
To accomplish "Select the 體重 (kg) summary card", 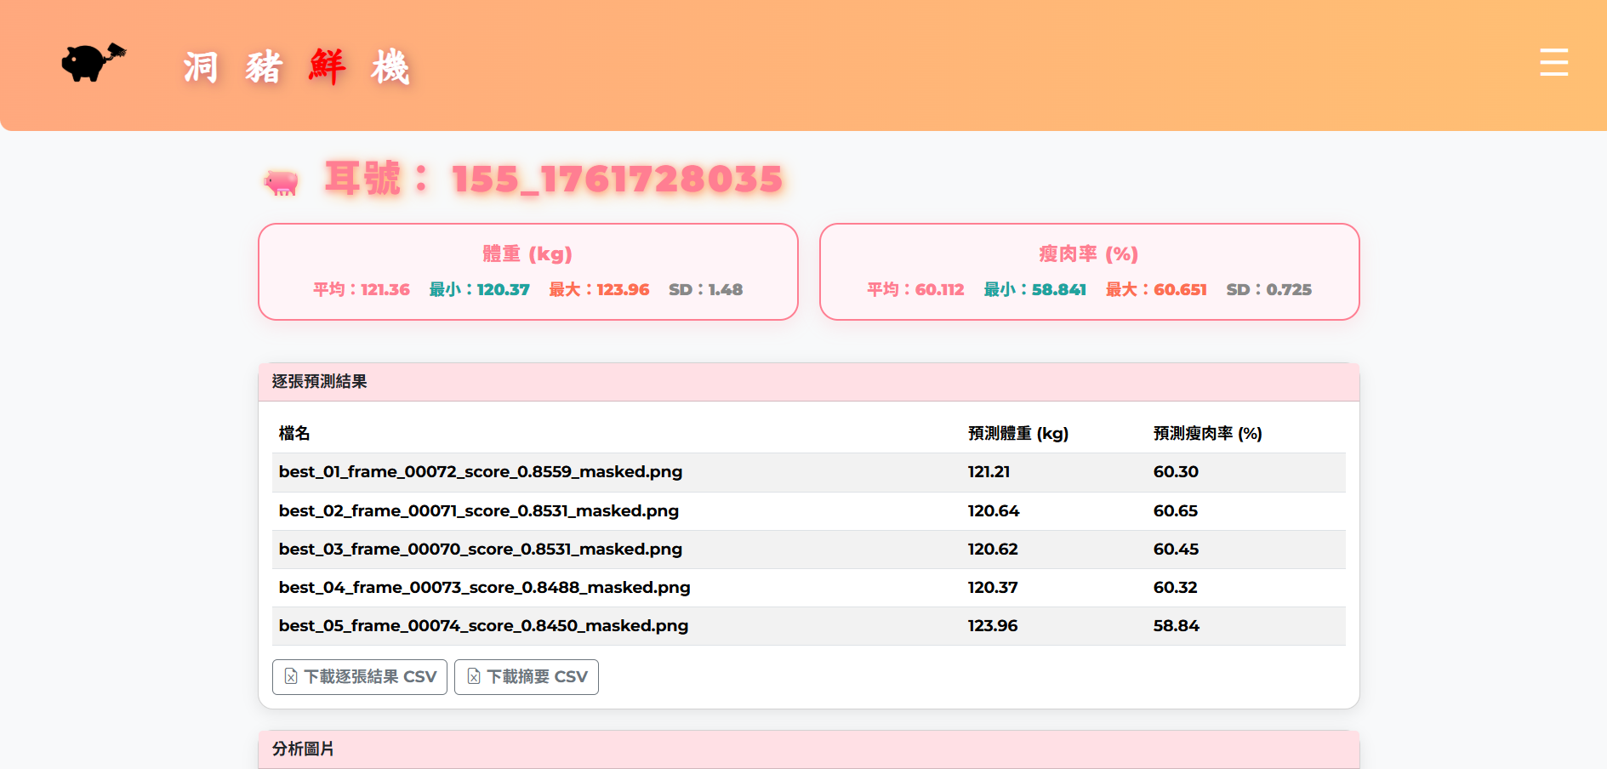I will tap(527, 271).
